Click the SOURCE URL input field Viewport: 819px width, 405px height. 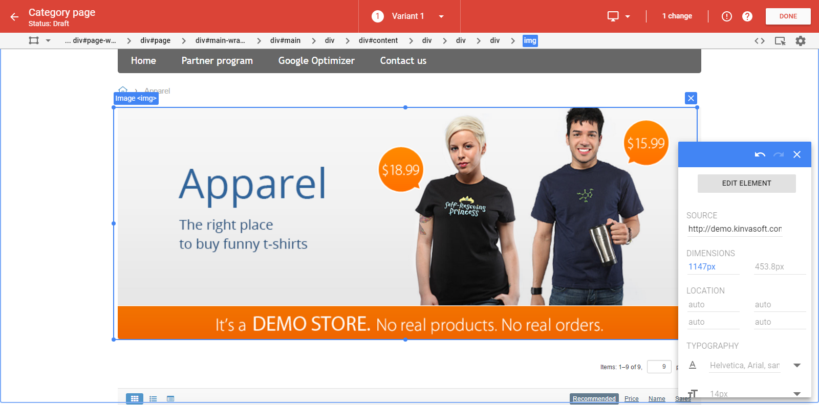tap(735, 229)
